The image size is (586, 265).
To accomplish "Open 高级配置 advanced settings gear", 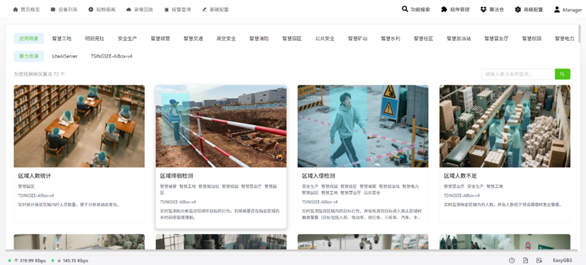I will tap(529, 9).
